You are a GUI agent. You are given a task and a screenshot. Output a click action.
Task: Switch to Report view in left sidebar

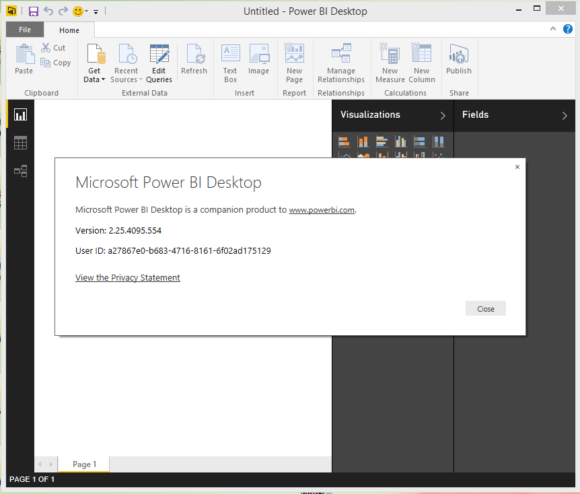click(20, 114)
